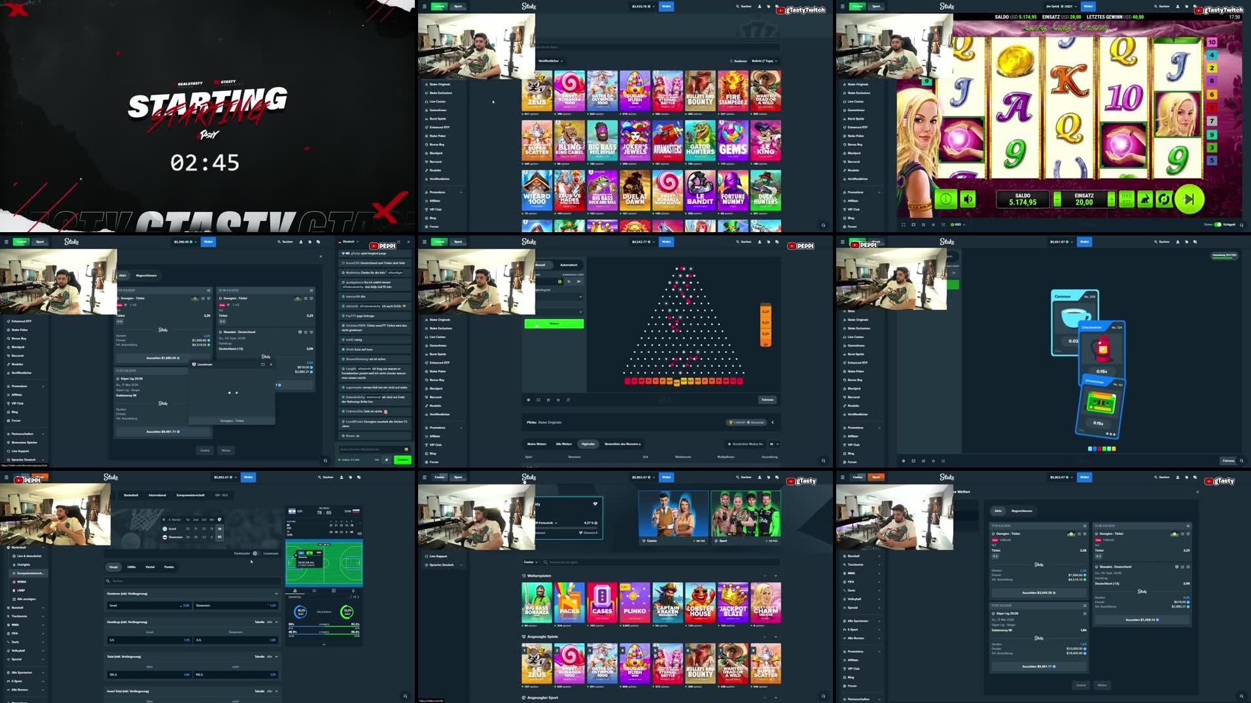Toggle Verdeckter Modus in the Plinko bet list
The image size is (1251, 703).
746,444
